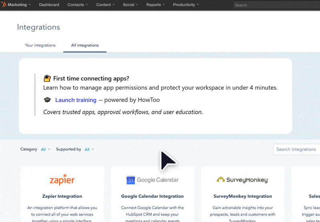Open the Category All filter dropdown
The width and height of the screenshot is (320, 222).
[x=45, y=149]
